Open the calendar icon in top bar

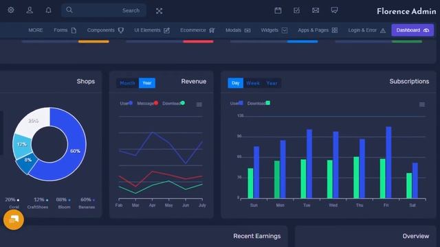pyautogui.click(x=278, y=11)
